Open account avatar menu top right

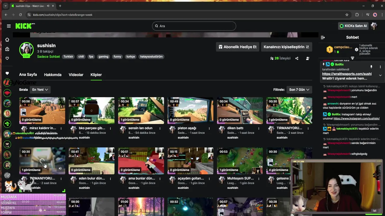point(374,26)
